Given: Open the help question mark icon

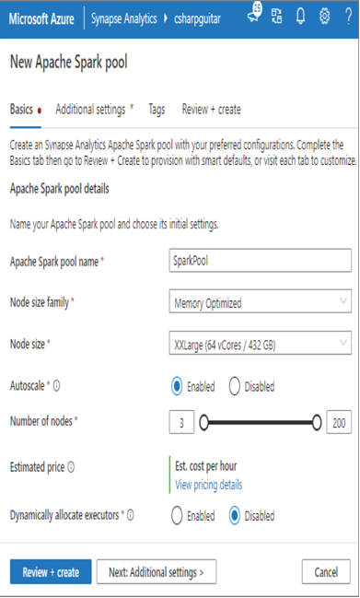Looking at the screenshot, I should 348,17.
